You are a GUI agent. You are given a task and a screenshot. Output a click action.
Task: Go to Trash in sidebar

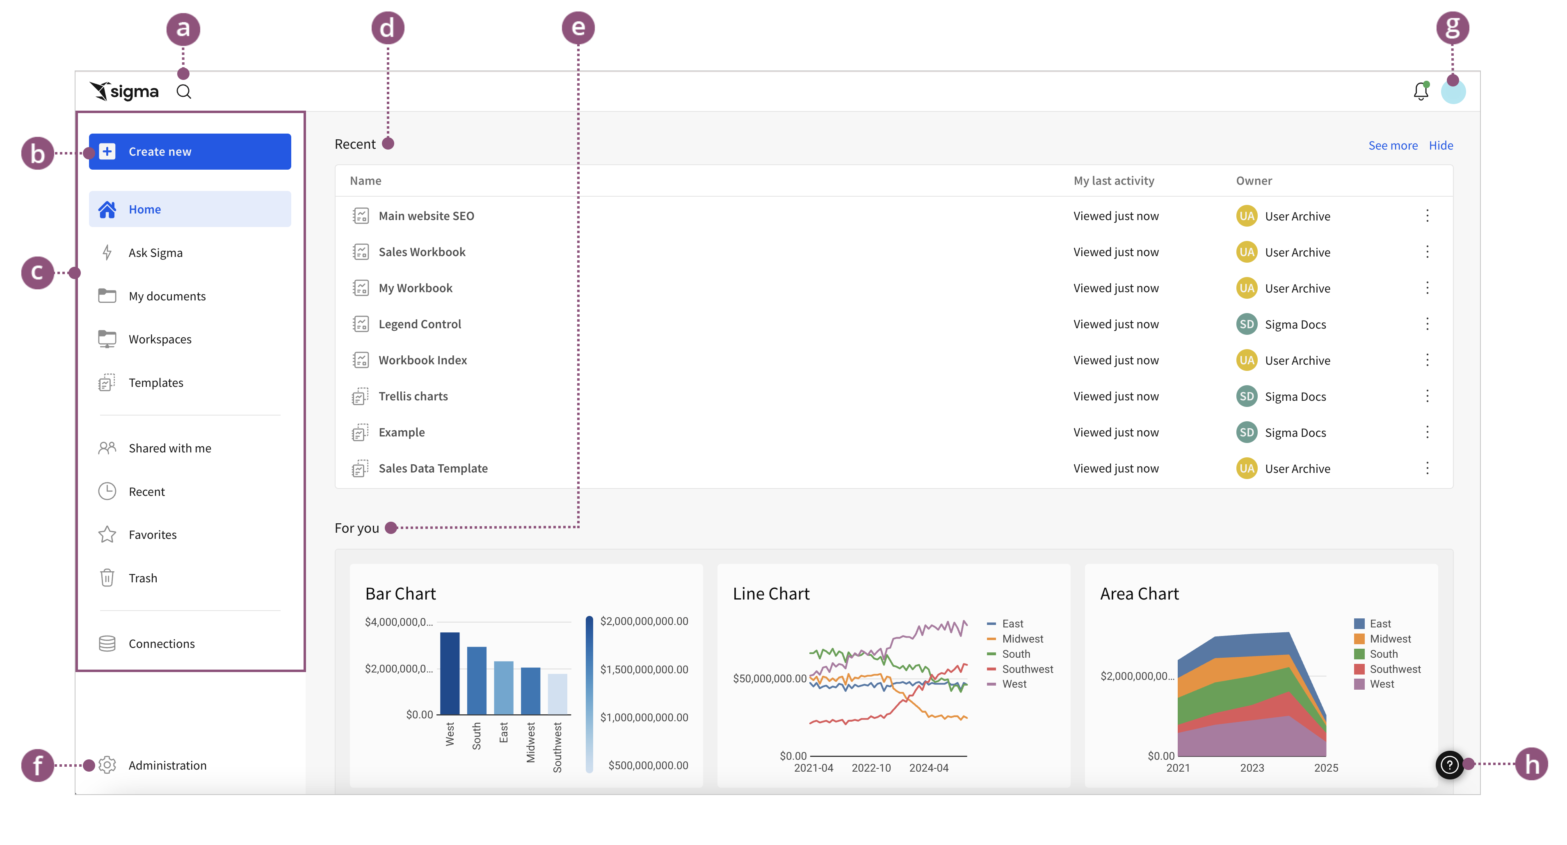(x=142, y=578)
